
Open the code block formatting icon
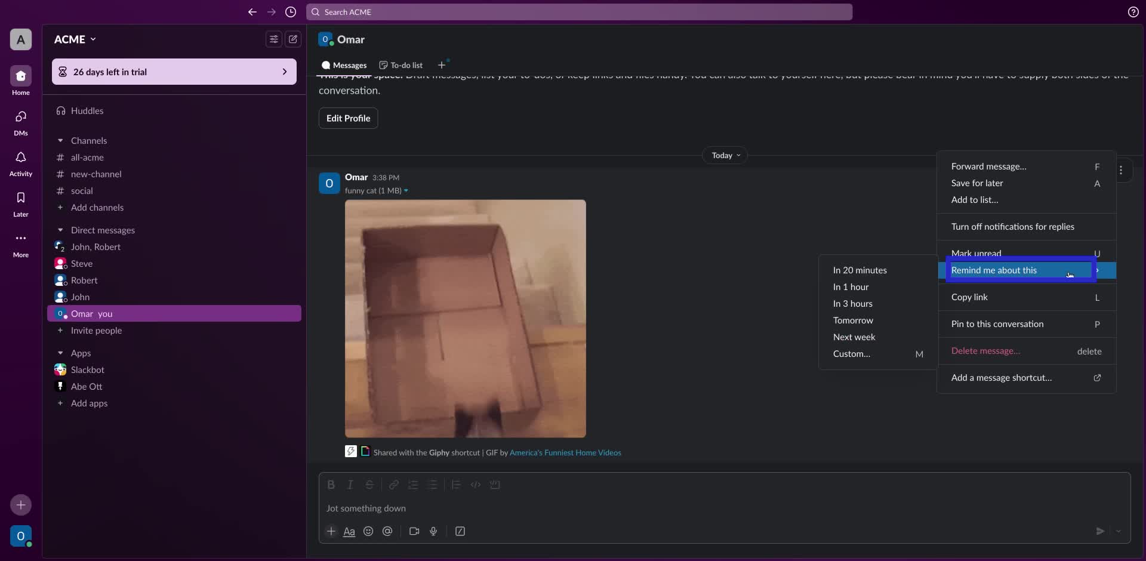(x=476, y=485)
